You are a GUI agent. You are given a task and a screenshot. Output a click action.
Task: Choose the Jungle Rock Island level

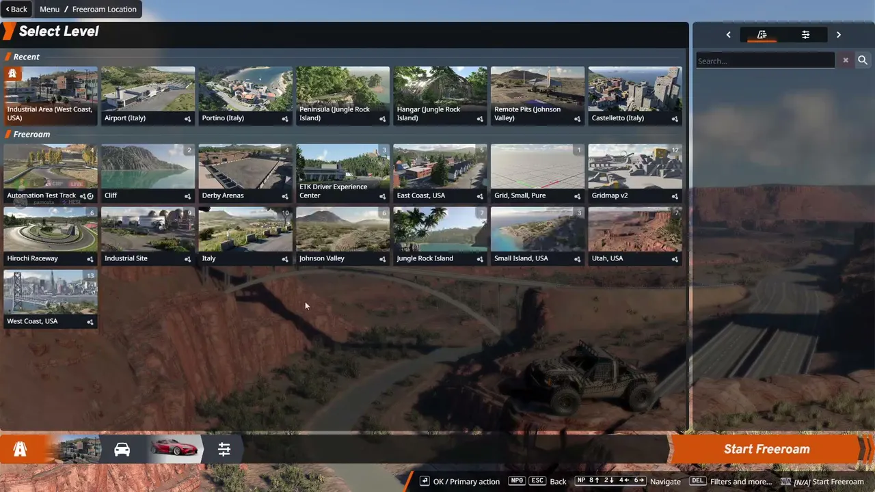pyautogui.click(x=440, y=236)
